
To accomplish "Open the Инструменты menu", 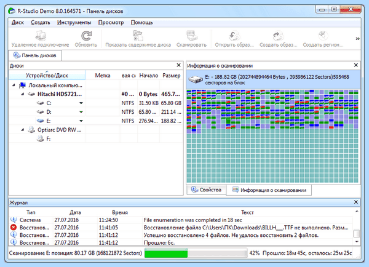I will (x=74, y=22).
